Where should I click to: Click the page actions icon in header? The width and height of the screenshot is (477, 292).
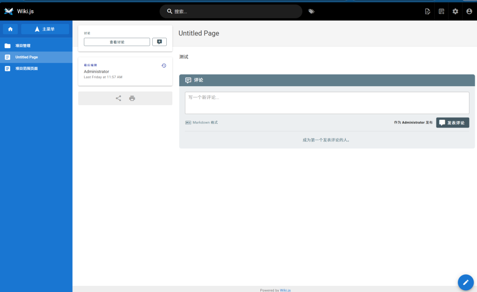(428, 11)
